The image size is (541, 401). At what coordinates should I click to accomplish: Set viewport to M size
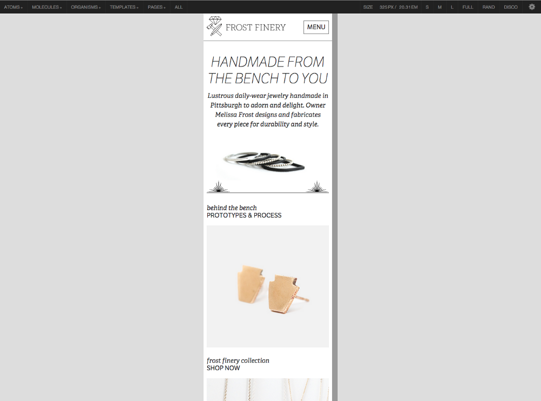click(x=439, y=7)
